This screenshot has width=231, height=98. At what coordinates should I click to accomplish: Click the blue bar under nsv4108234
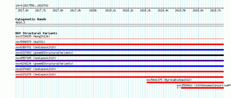point(120,66)
